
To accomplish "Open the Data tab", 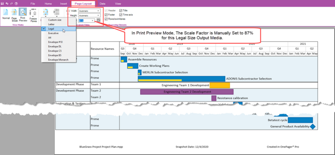I will pyautogui.click(x=102, y=4).
